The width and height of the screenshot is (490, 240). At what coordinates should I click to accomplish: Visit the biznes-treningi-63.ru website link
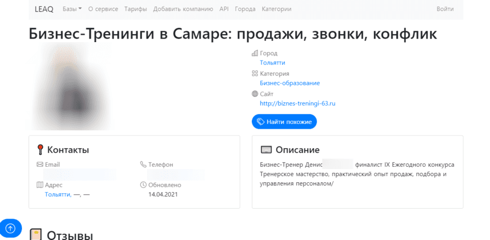tap(297, 104)
